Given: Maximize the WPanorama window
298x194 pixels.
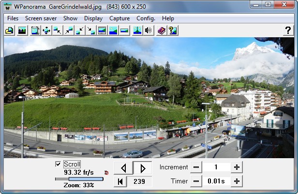Looking at the screenshot, I should tap(268, 4).
